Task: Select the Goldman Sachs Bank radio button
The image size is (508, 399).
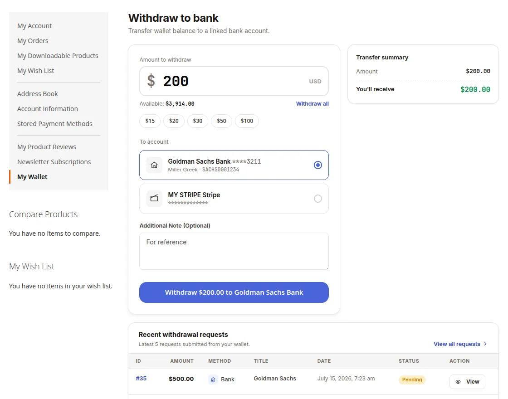Action: click(318, 165)
